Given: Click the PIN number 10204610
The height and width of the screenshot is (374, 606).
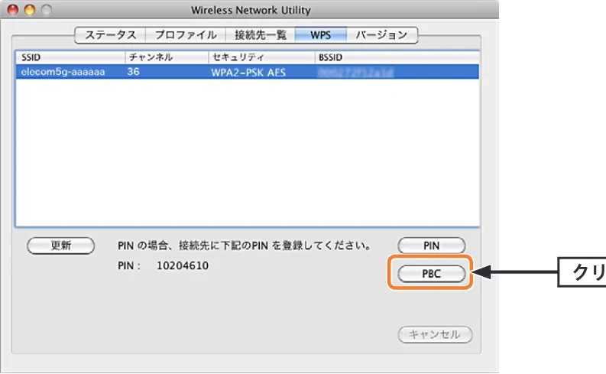Looking at the screenshot, I should pyautogui.click(x=183, y=265).
